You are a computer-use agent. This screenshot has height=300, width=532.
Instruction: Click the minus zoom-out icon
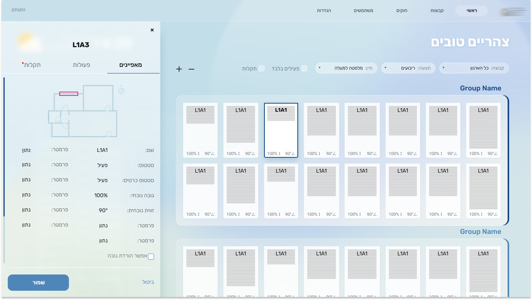tap(191, 69)
